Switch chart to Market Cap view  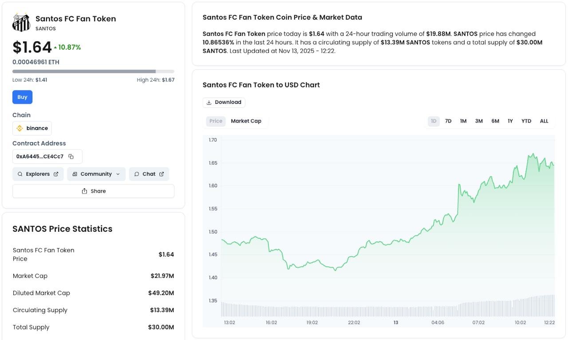(x=246, y=121)
